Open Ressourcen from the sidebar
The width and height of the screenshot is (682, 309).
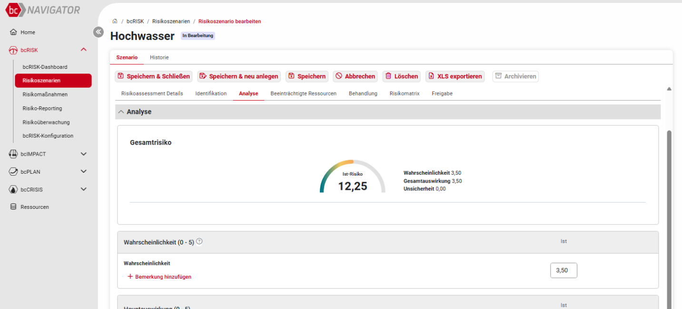[x=34, y=207]
